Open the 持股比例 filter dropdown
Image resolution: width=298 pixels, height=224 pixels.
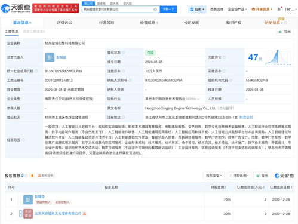click(239, 176)
